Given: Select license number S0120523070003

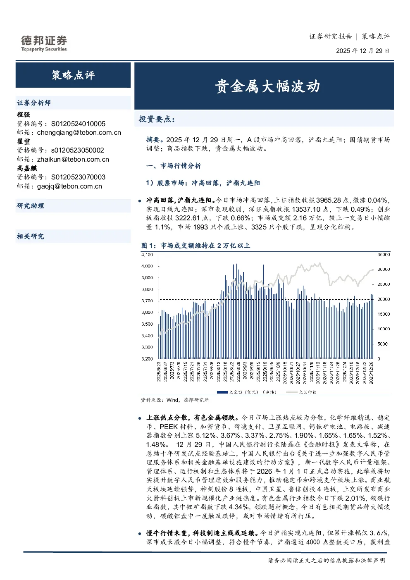Looking at the screenshot, I should click(x=78, y=177).
